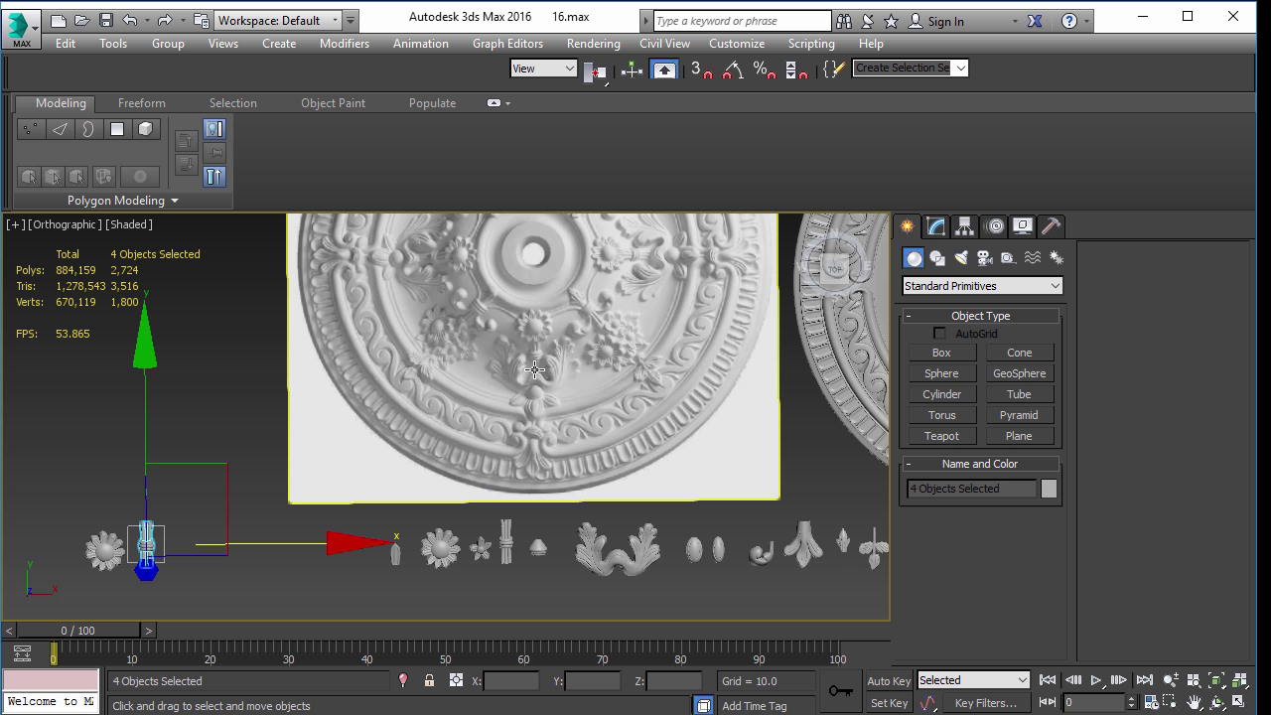Select the Lights creation category

pyautogui.click(x=960, y=258)
